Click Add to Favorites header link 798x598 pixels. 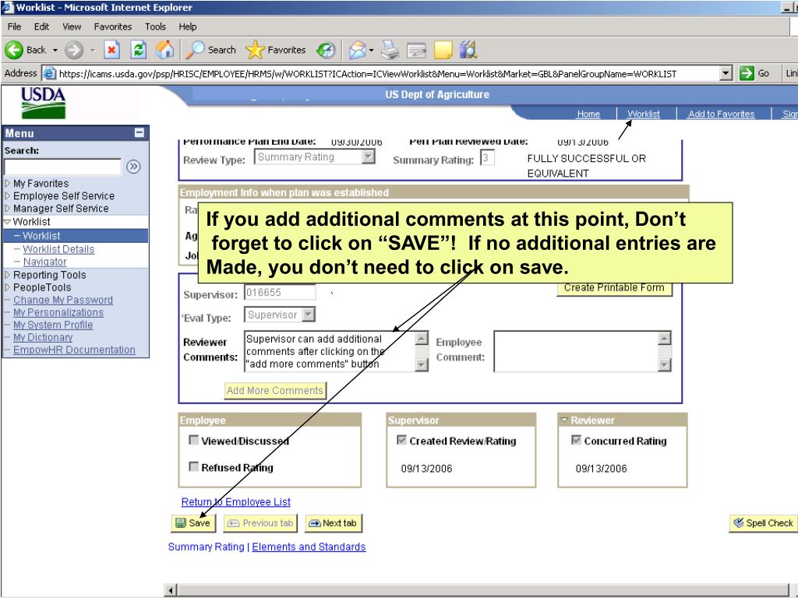(x=721, y=114)
